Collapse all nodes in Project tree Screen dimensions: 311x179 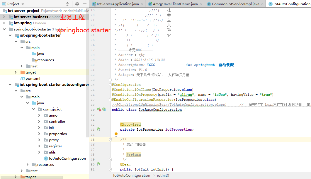[67, 4]
